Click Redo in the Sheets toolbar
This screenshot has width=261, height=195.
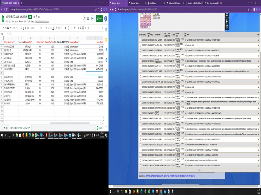(6, 28)
